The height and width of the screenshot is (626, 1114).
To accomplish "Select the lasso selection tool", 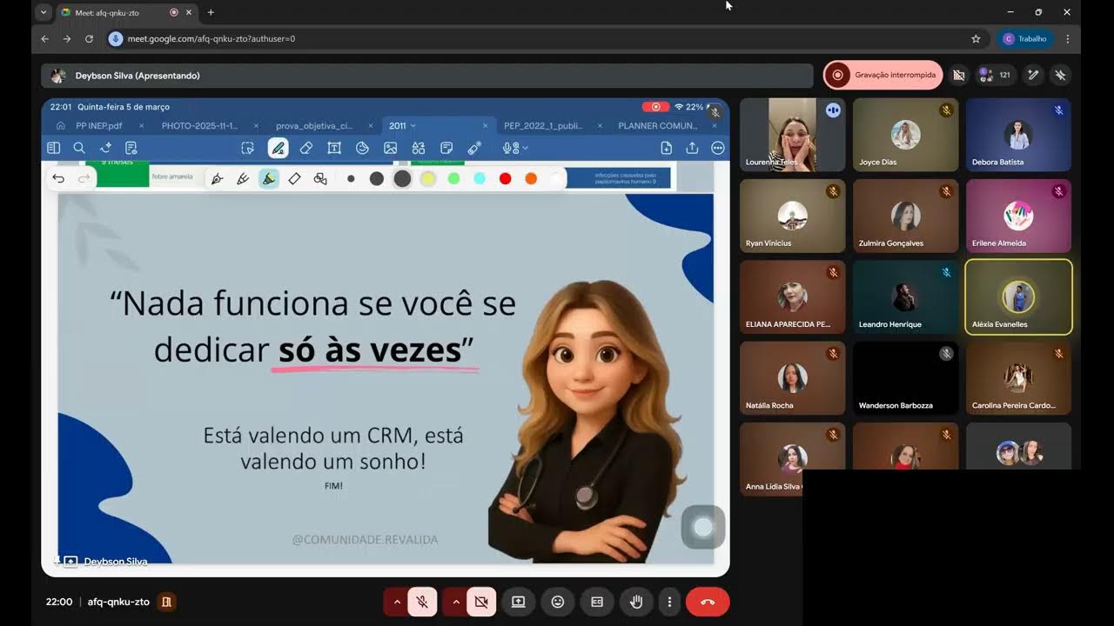I will coord(248,149).
